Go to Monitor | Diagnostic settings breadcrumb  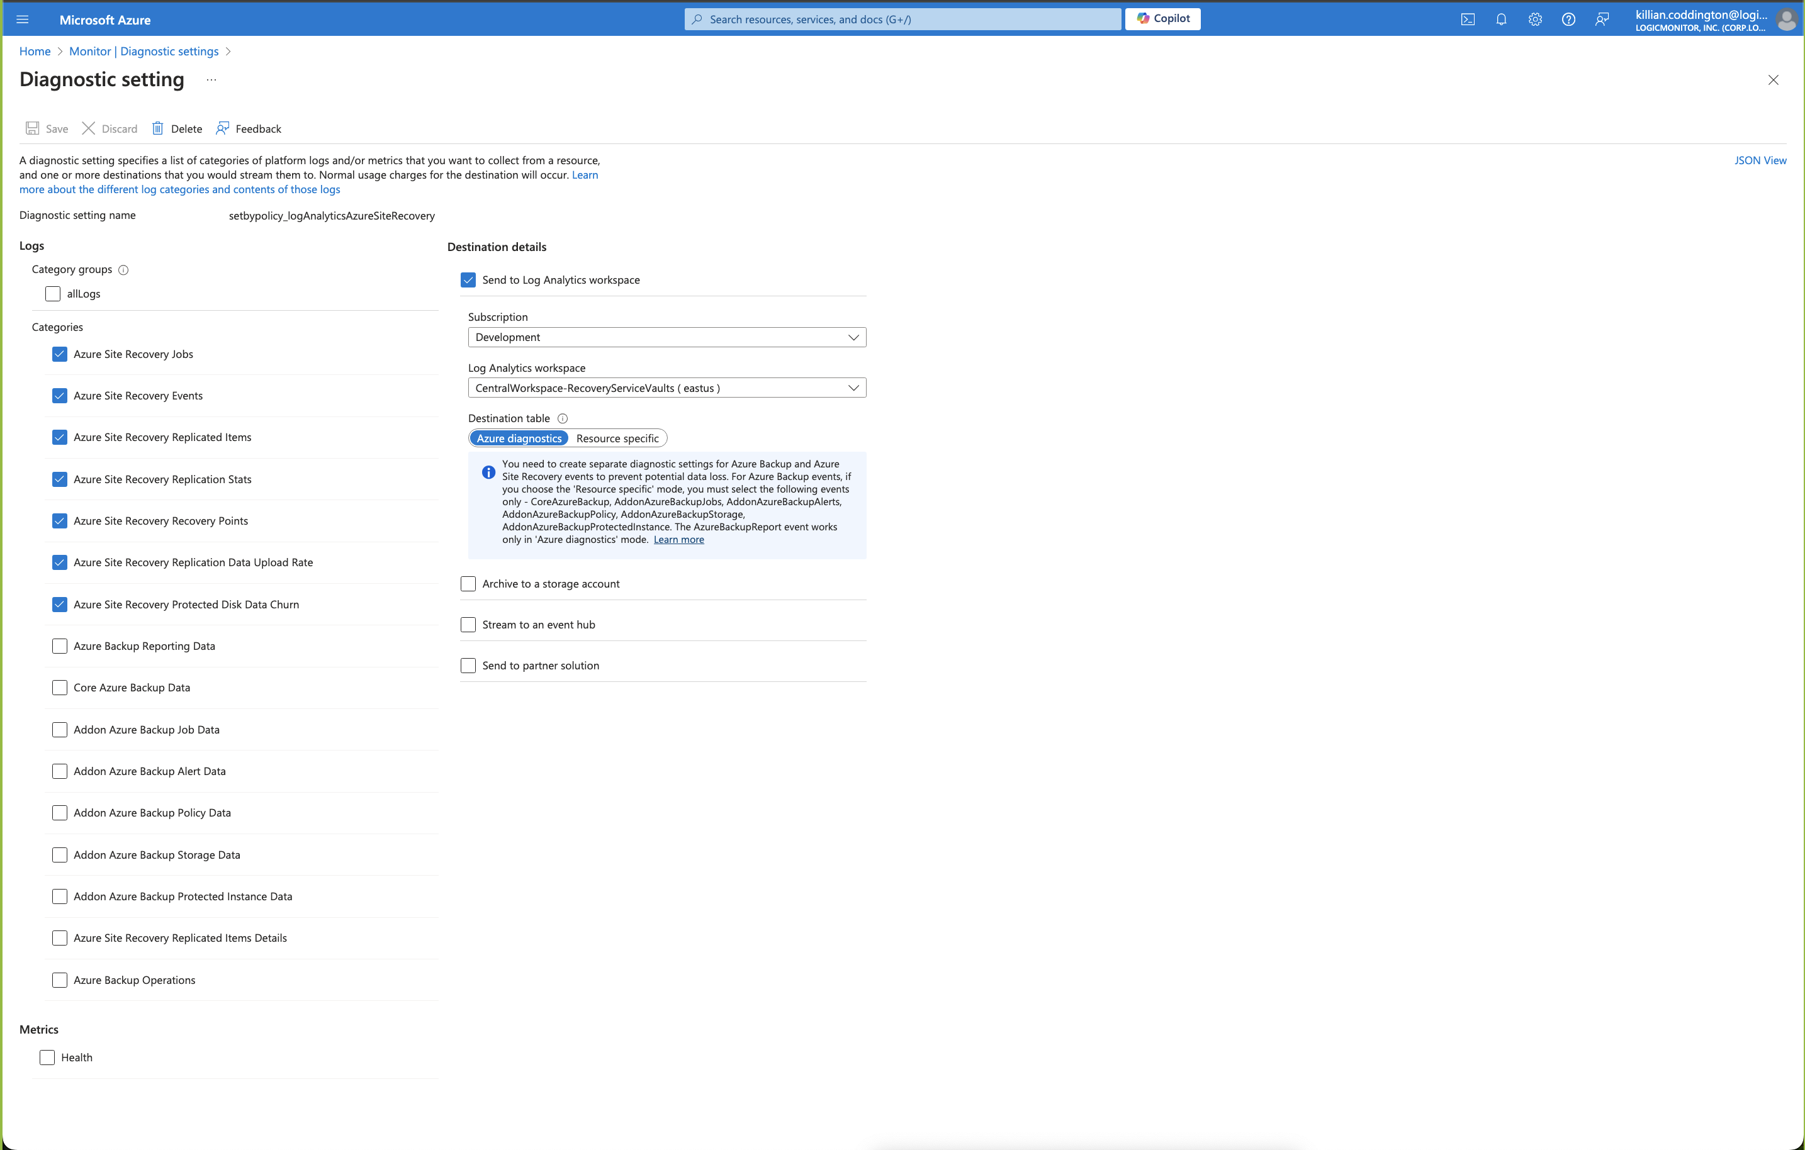[x=144, y=51]
